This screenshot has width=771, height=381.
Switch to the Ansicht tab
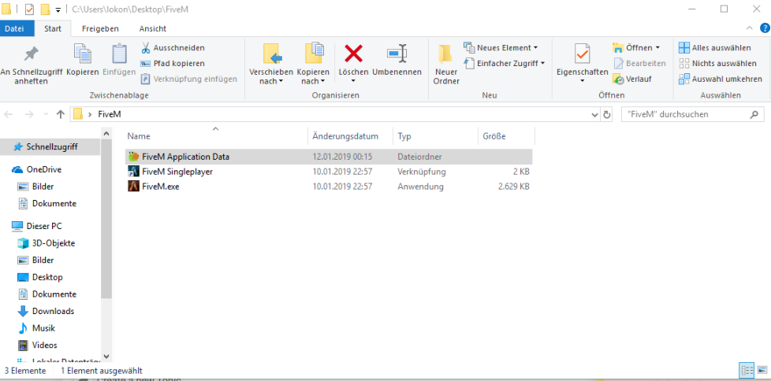[x=152, y=28]
